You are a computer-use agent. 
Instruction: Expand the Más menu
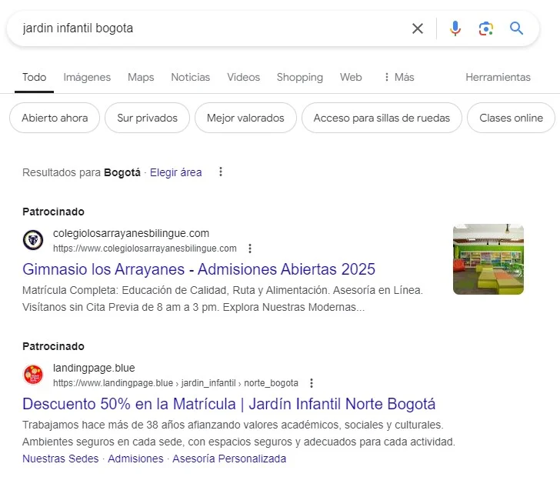coord(399,77)
